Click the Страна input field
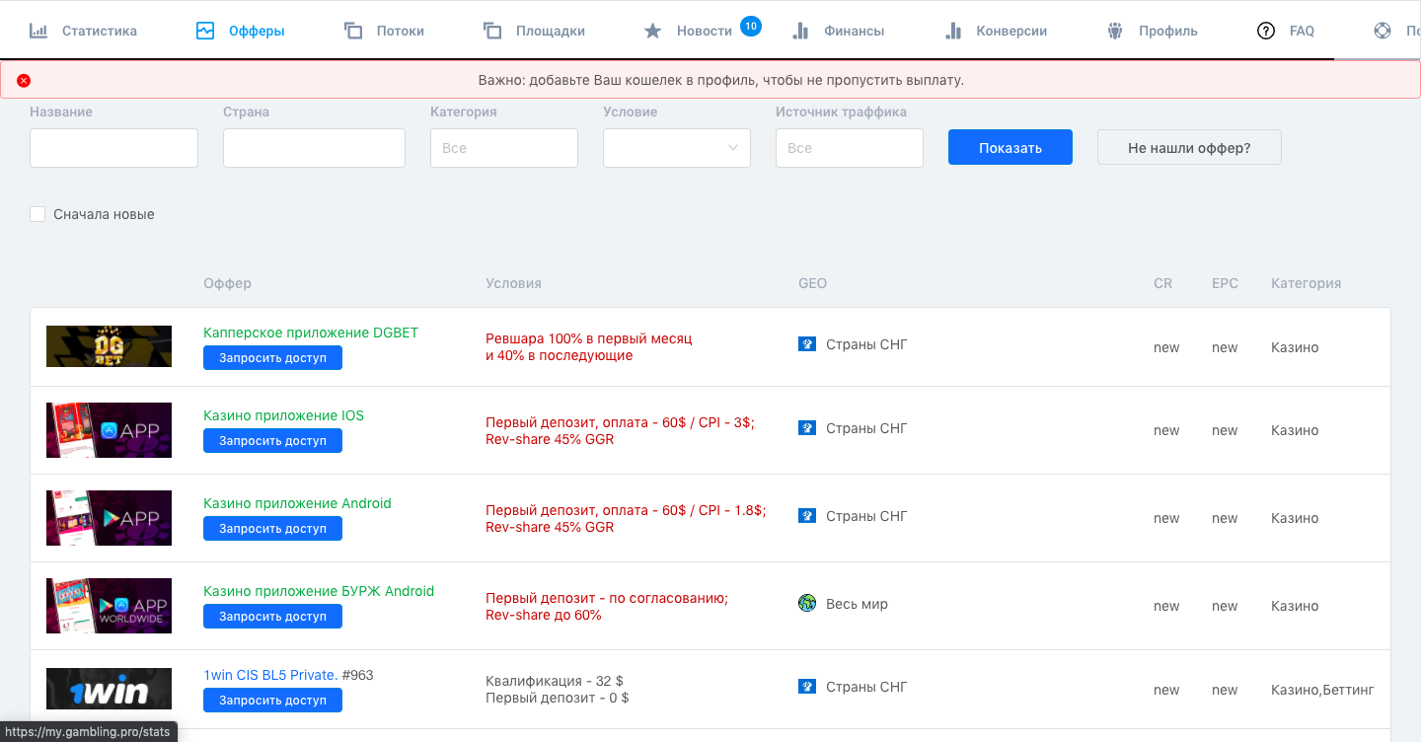1421x742 pixels. pyautogui.click(x=314, y=148)
